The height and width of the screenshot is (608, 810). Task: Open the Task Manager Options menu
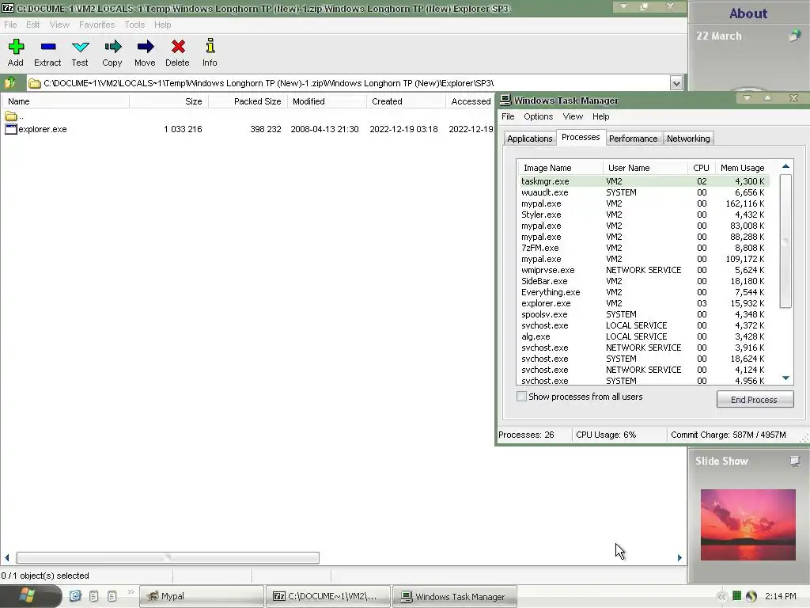[538, 116]
